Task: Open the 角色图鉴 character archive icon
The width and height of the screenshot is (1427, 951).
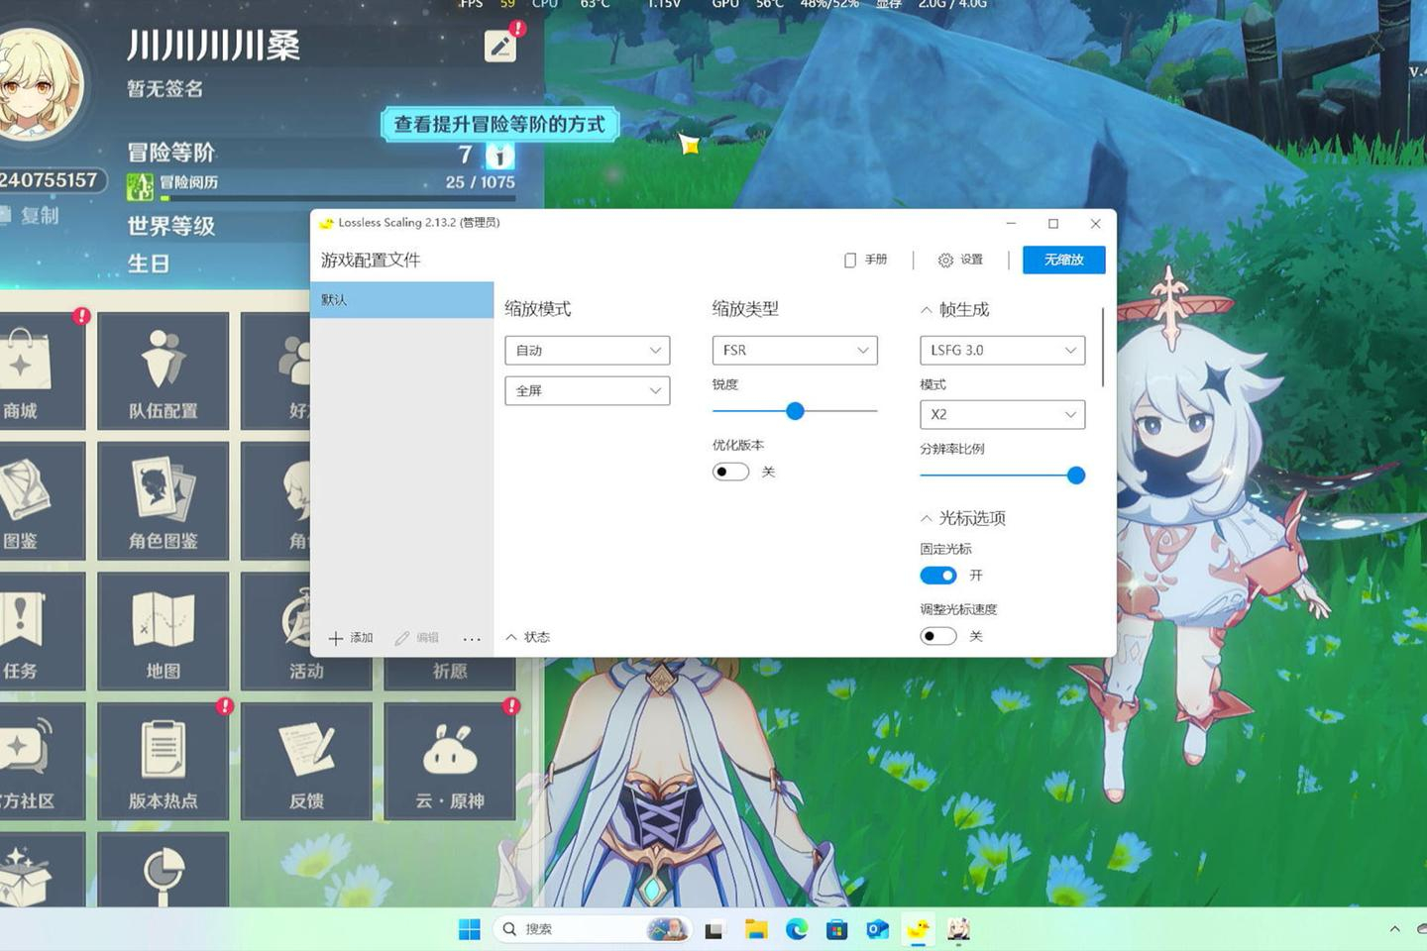Action: 164,500
